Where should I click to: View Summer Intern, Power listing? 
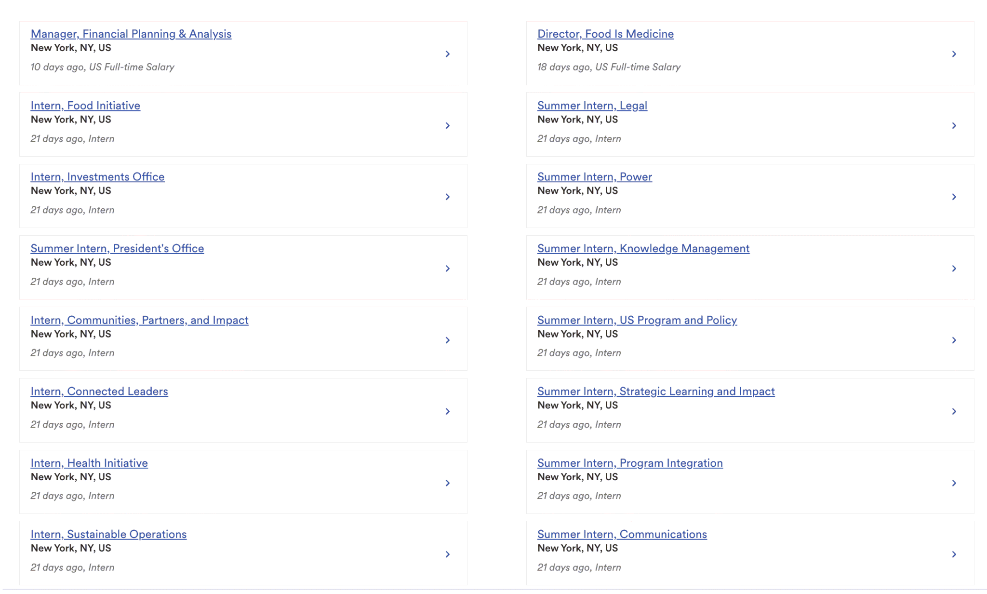click(x=595, y=177)
